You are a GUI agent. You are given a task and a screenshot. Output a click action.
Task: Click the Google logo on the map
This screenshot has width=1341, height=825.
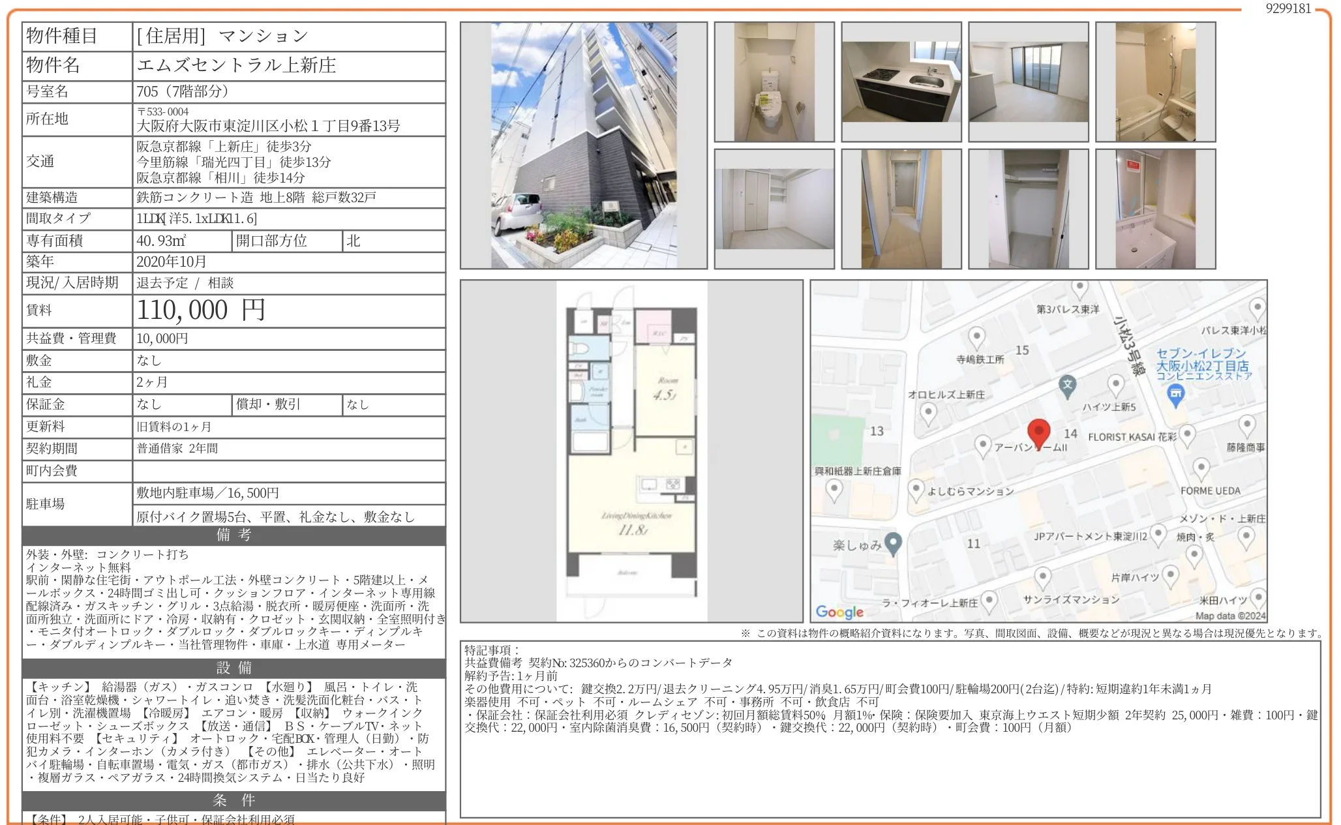[x=839, y=612]
